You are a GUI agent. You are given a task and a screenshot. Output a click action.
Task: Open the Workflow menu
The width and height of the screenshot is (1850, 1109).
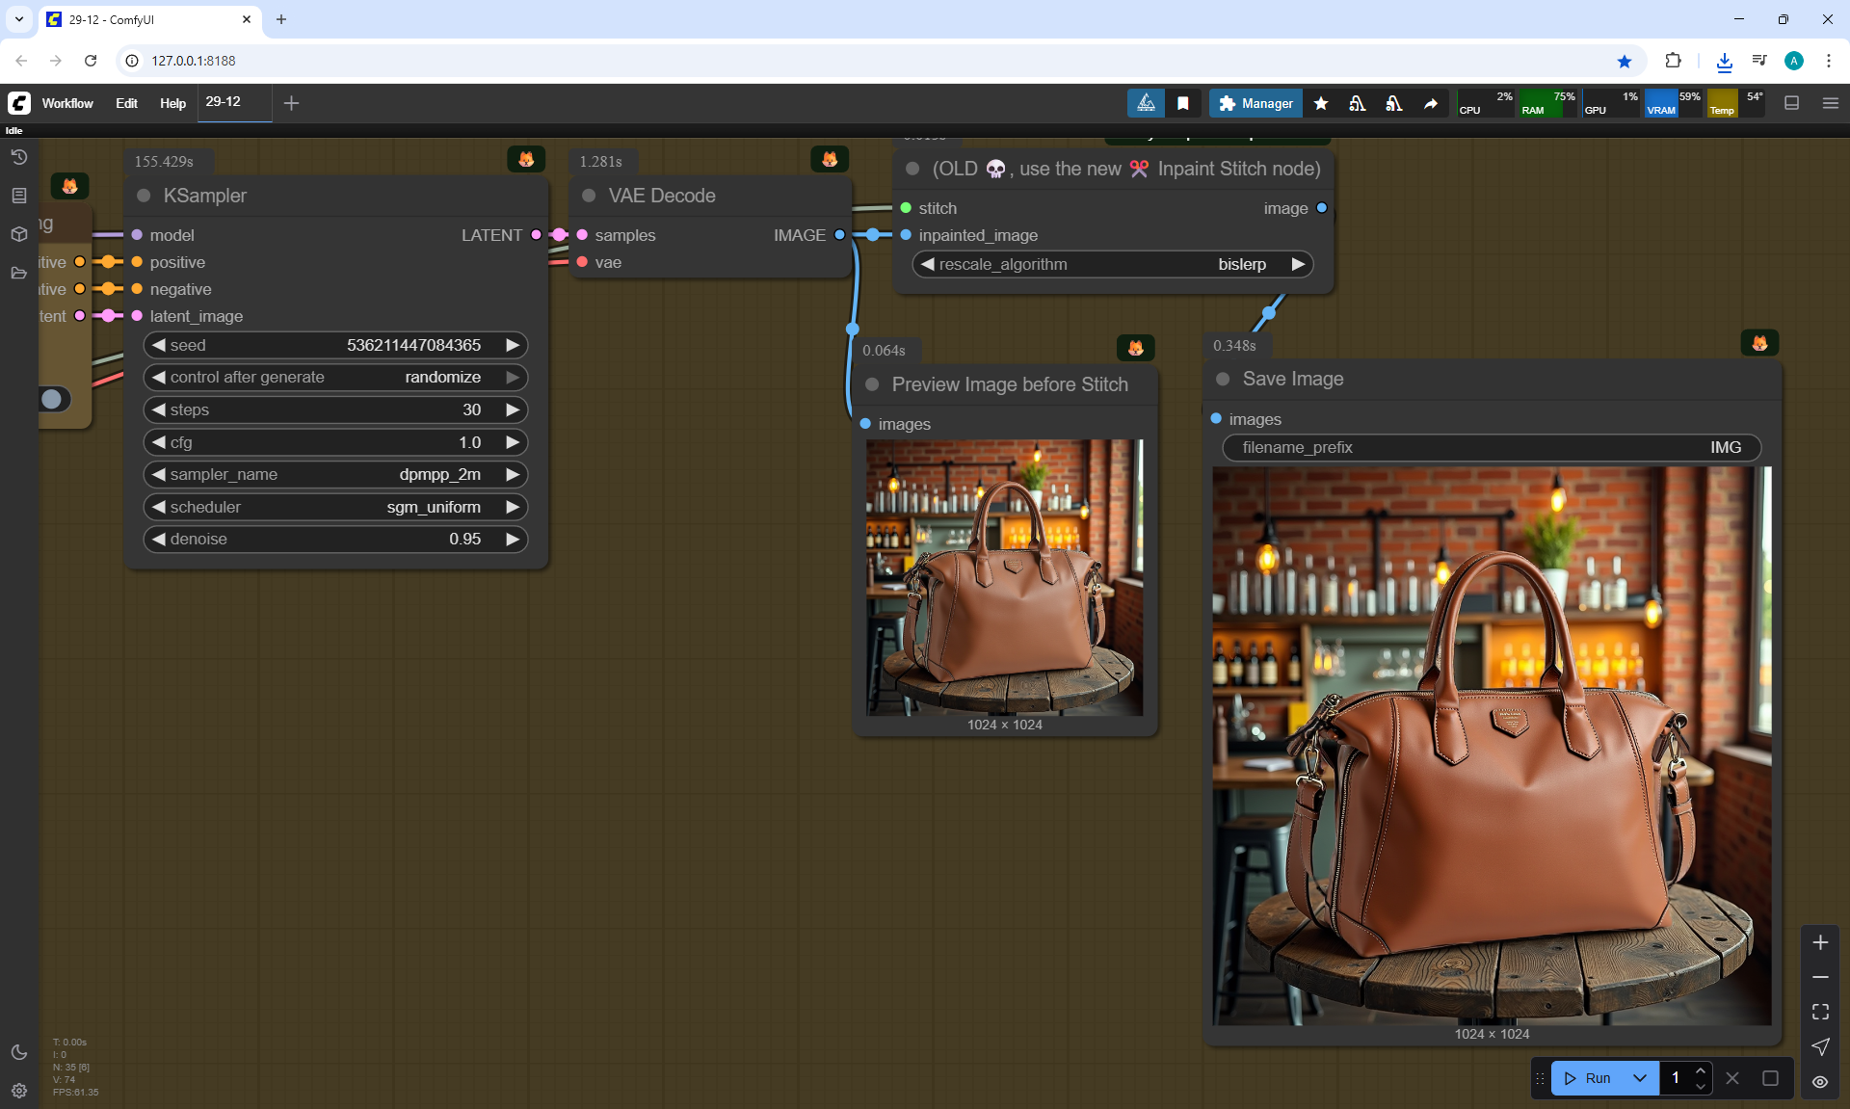(x=67, y=103)
